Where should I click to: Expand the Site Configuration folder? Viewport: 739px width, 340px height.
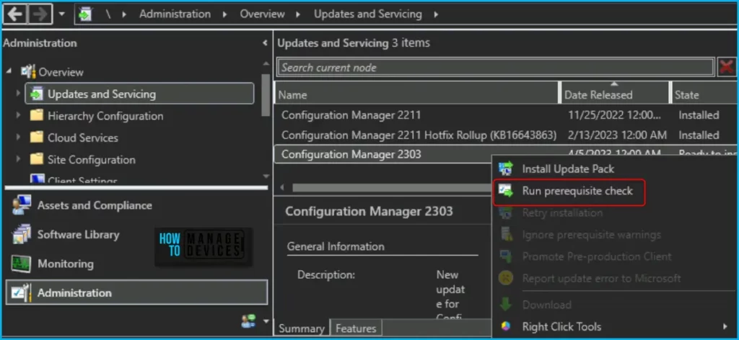[x=18, y=159]
